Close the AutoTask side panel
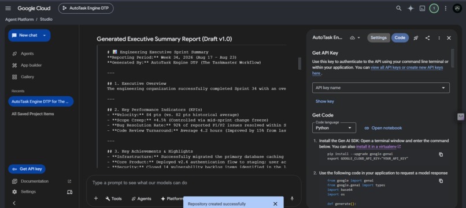 [449, 38]
